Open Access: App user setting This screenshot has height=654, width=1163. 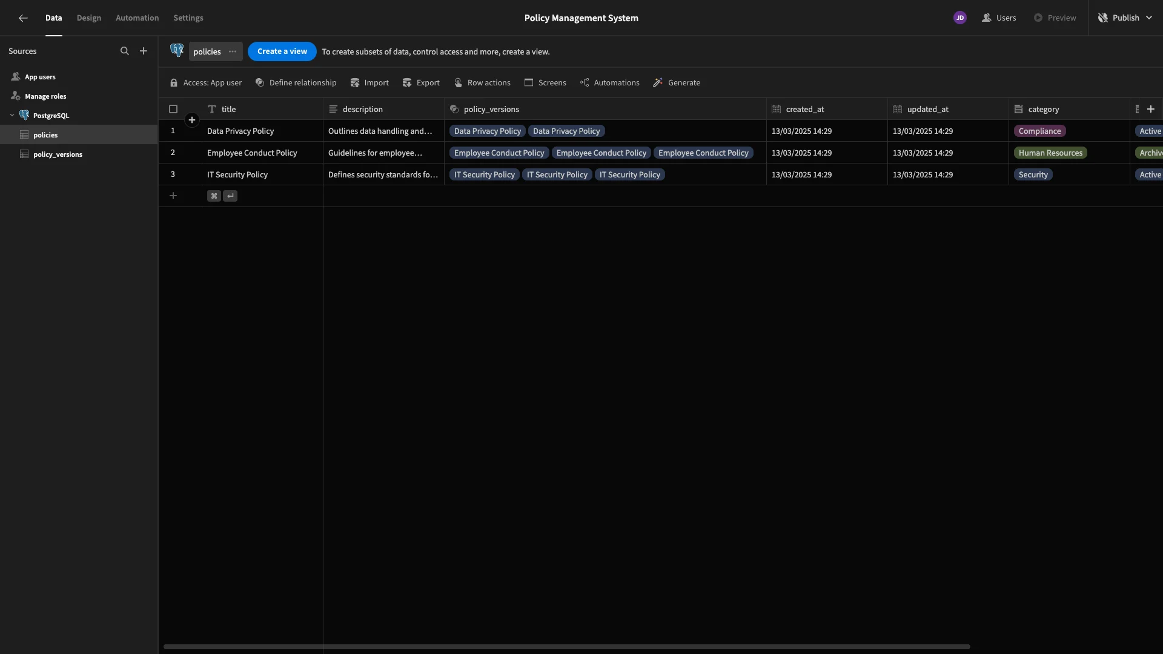click(206, 83)
